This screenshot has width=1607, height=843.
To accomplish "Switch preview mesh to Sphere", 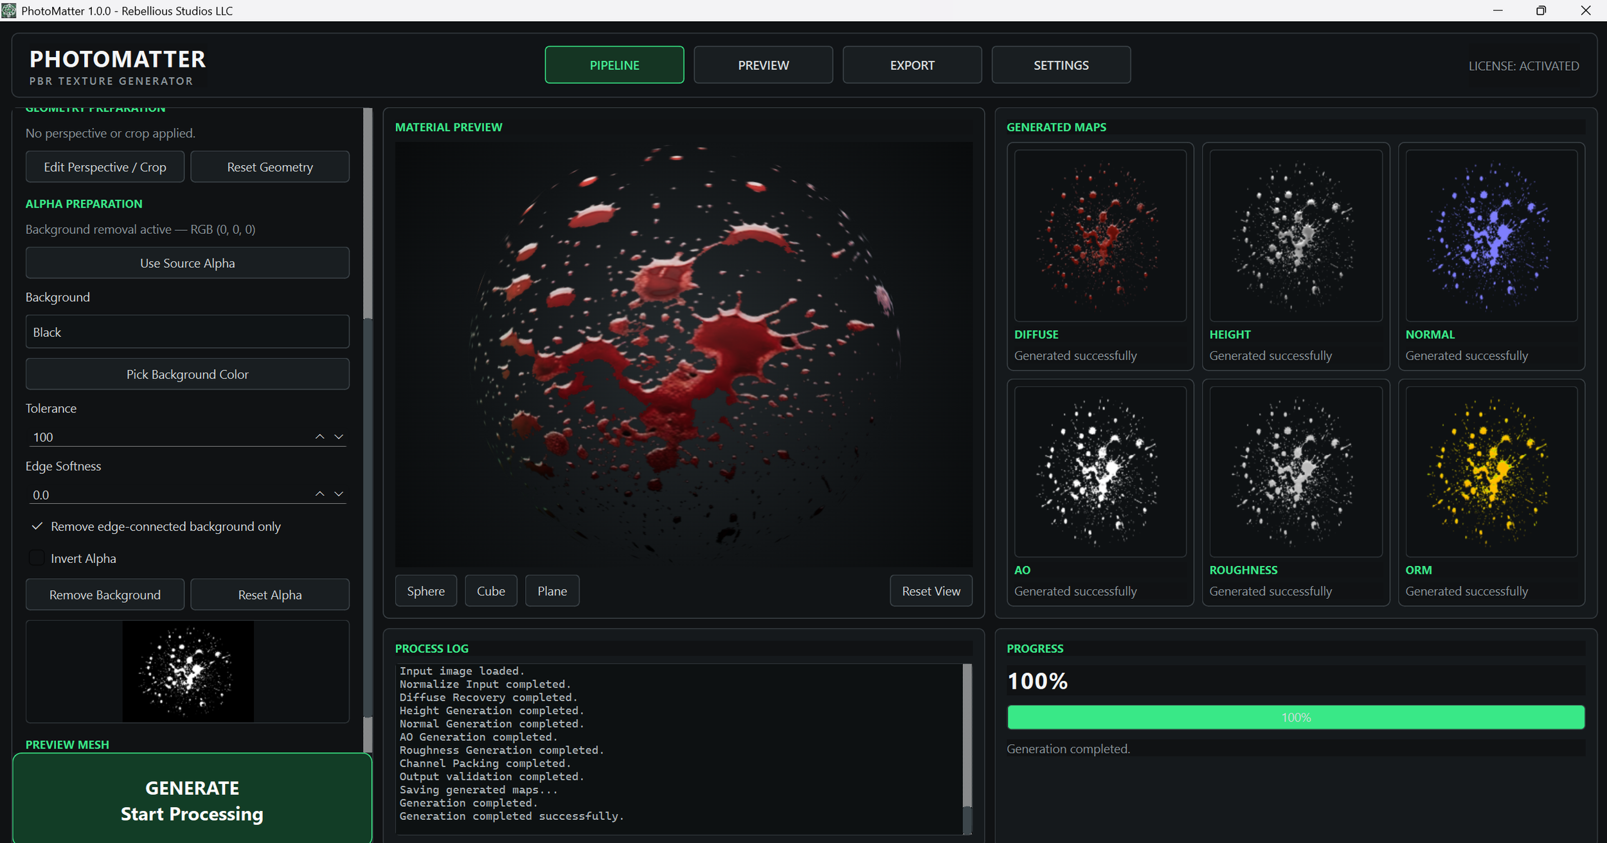I will pos(426,591).
